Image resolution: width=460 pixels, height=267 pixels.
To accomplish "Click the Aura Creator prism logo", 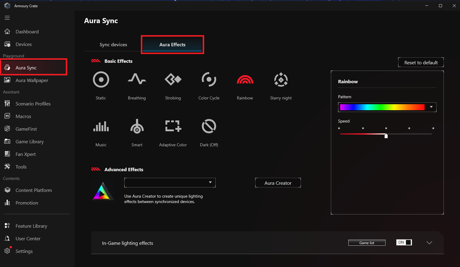I will click(x=103, y=191).
